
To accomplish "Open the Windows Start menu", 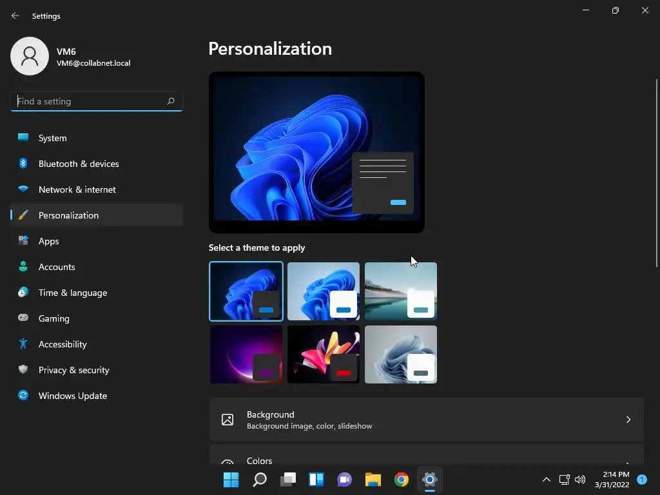I will [231, 480].
